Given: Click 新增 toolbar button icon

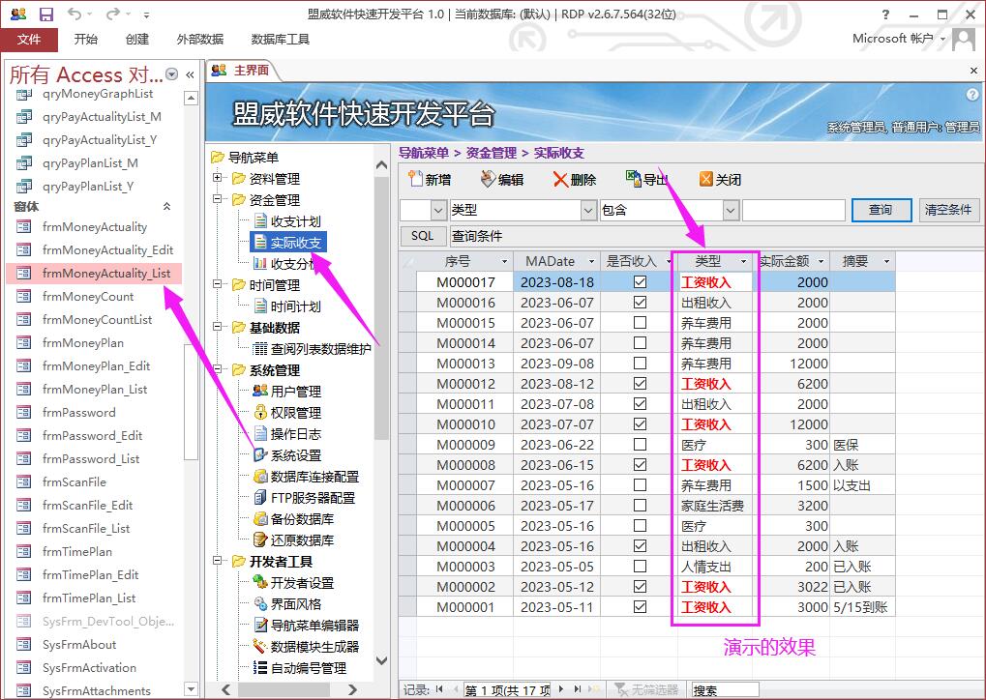Looking at the screenshot, I should click(x=415, y=179).
